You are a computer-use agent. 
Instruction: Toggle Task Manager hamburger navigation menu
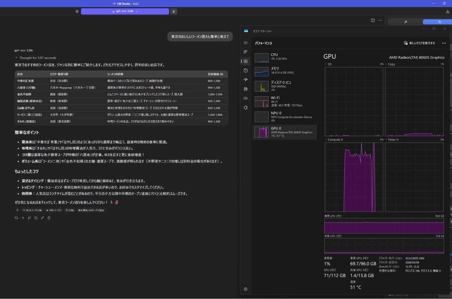246,43
